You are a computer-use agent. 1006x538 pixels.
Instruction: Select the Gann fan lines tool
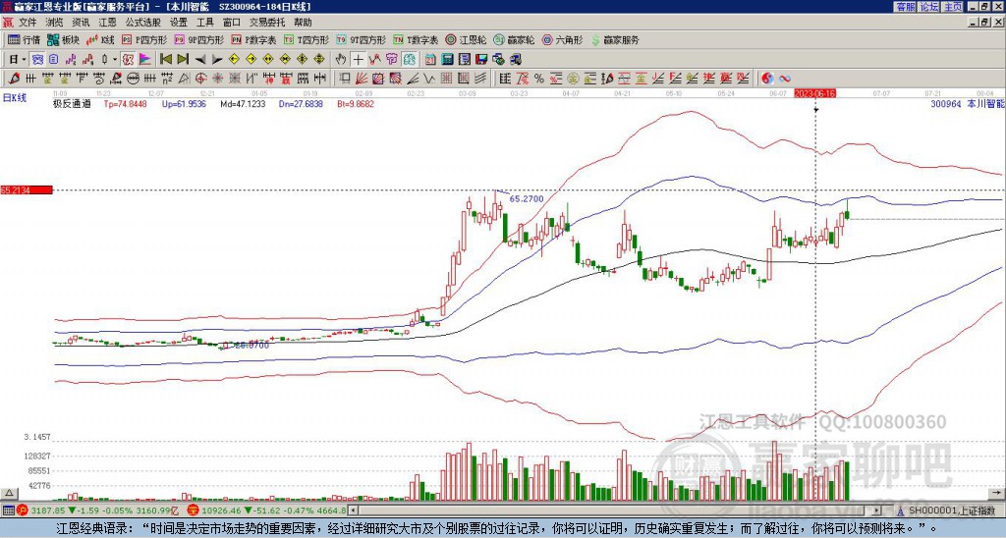point(362,79)
